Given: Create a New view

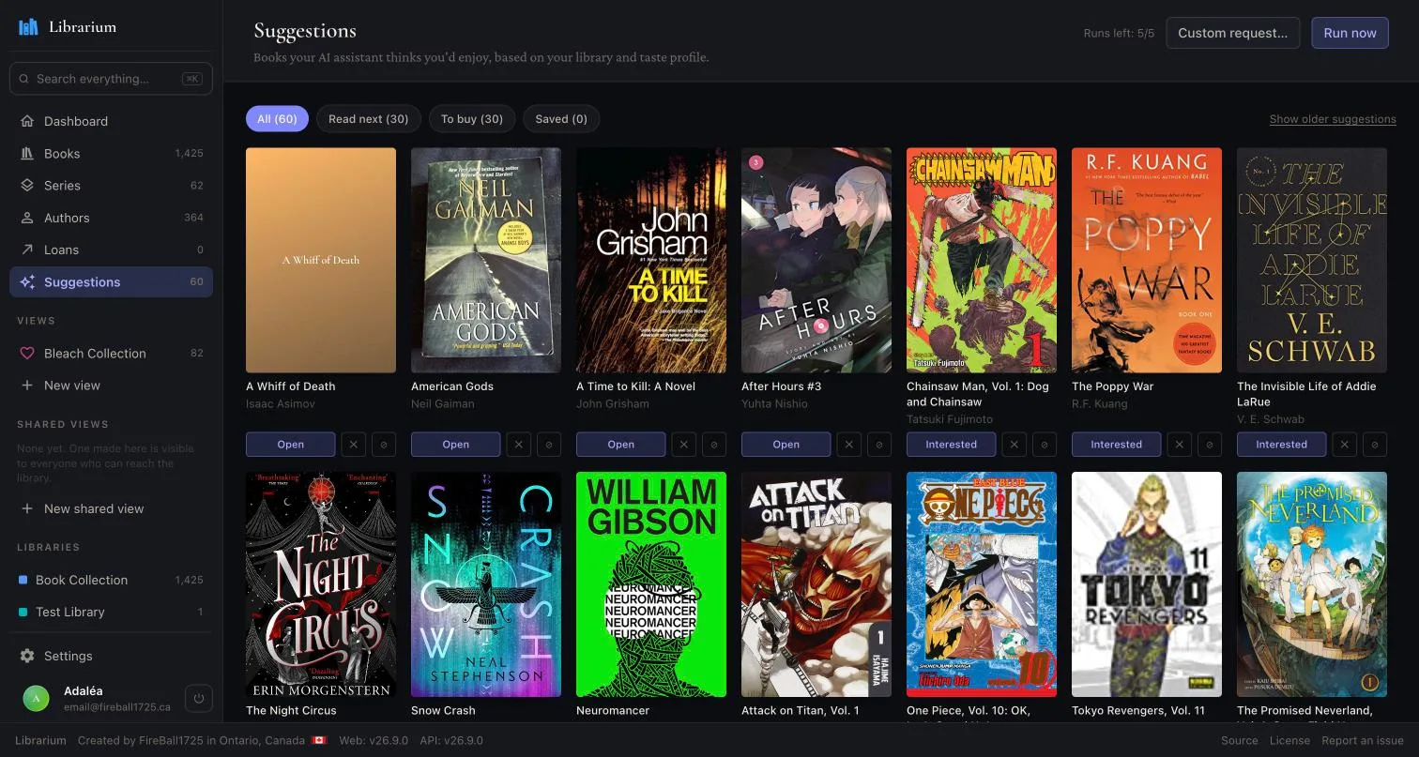Looking at the screenshot, I should [x=111, y=385].
